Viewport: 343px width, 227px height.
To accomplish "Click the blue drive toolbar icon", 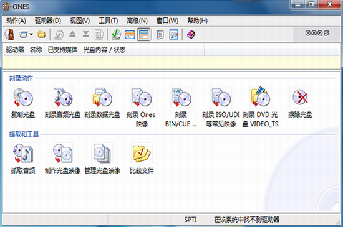I will tap(23, 34).
